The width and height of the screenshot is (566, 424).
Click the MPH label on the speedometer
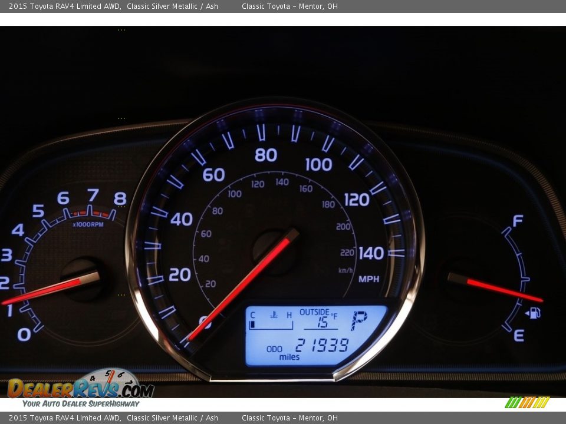coord(369,279)
